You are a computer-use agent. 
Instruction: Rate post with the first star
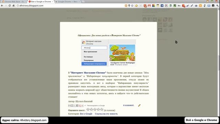(88, 110)
